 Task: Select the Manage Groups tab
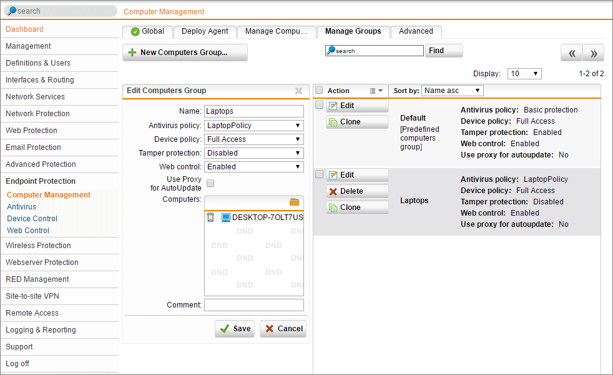point(353,31)
